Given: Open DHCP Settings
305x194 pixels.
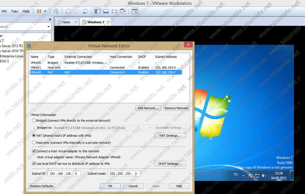Looking at the screenshot, I should click(x=170, y=164).
